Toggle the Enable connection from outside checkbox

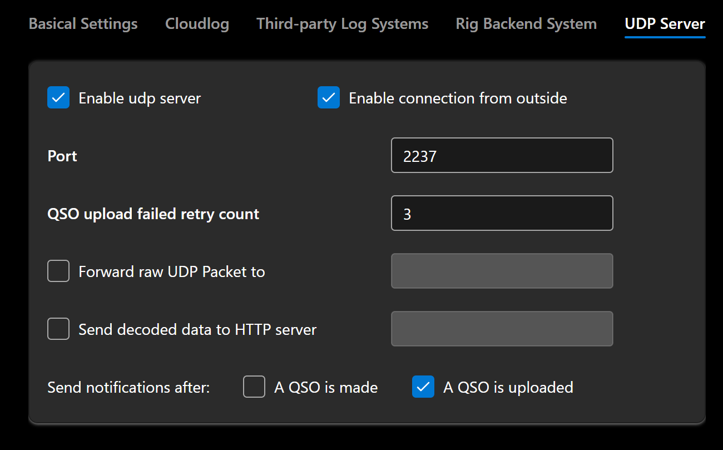329,98
